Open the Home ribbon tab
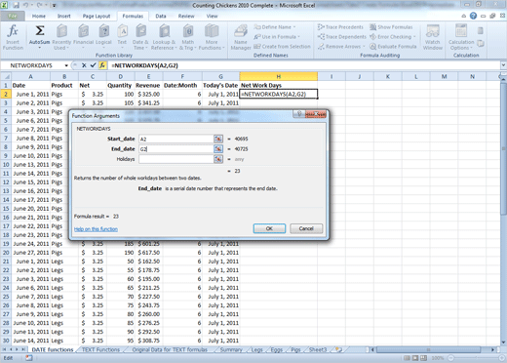The width and height of the screenshot is (507, 363). (x=39, y=16)
